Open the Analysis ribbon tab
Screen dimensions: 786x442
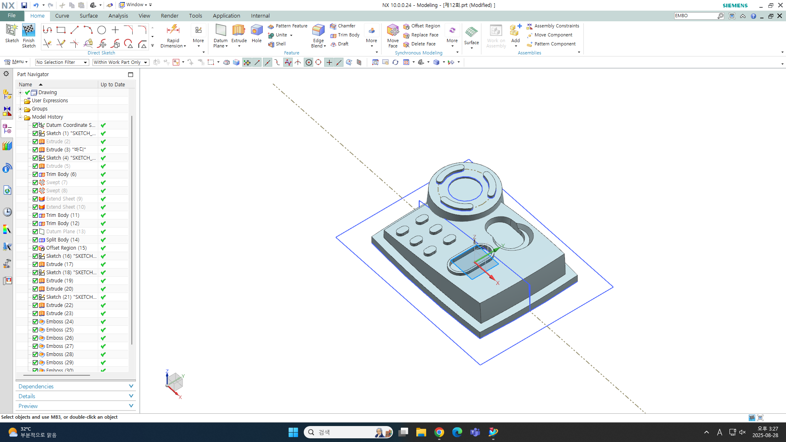[118, 16]
